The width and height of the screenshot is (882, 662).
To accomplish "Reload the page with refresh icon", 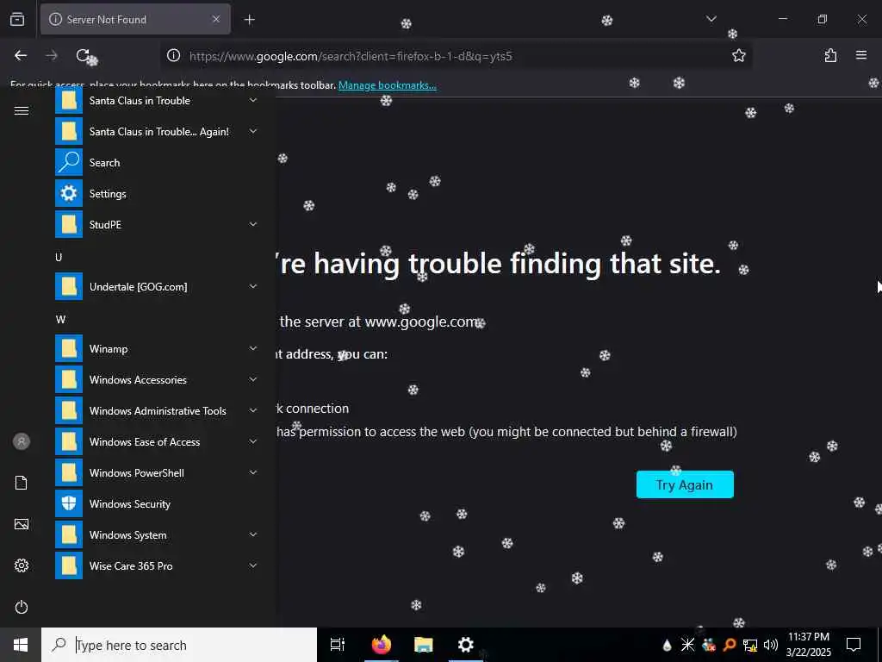I will click(83, 55).
